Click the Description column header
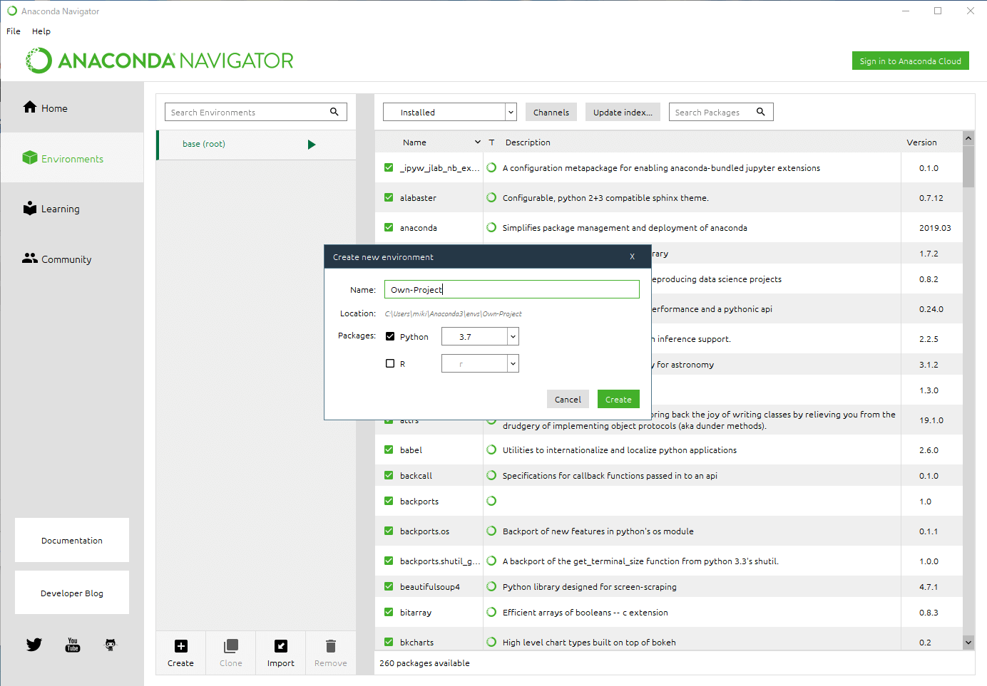The height and width of the screenshot is (686, 987). [528, 142]
